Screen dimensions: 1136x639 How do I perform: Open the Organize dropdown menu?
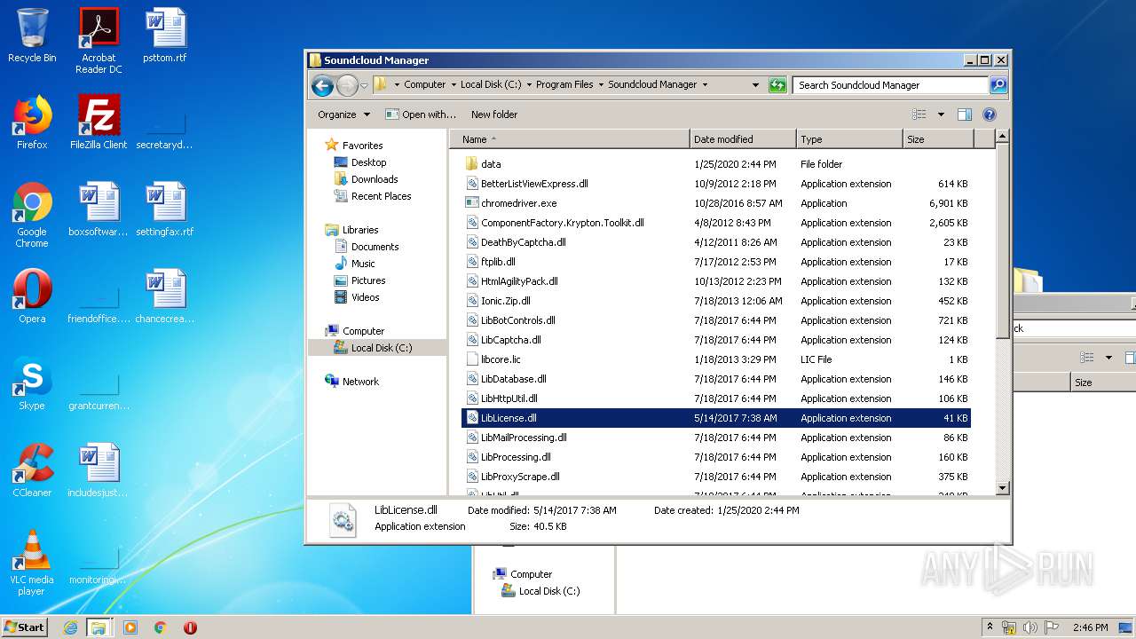[x=343, y=114]
